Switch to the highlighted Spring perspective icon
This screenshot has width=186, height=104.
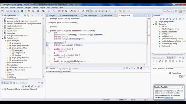coord(180,11)
